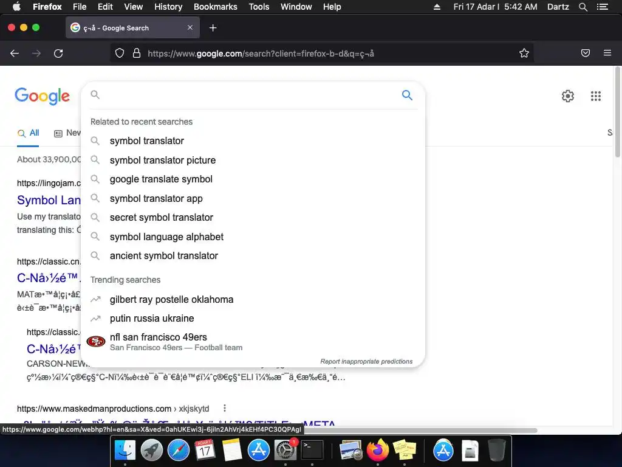This screenshot has width=622, height=467.
Task: Open a new tab with plus button
Action: click(x=213, y=28)
